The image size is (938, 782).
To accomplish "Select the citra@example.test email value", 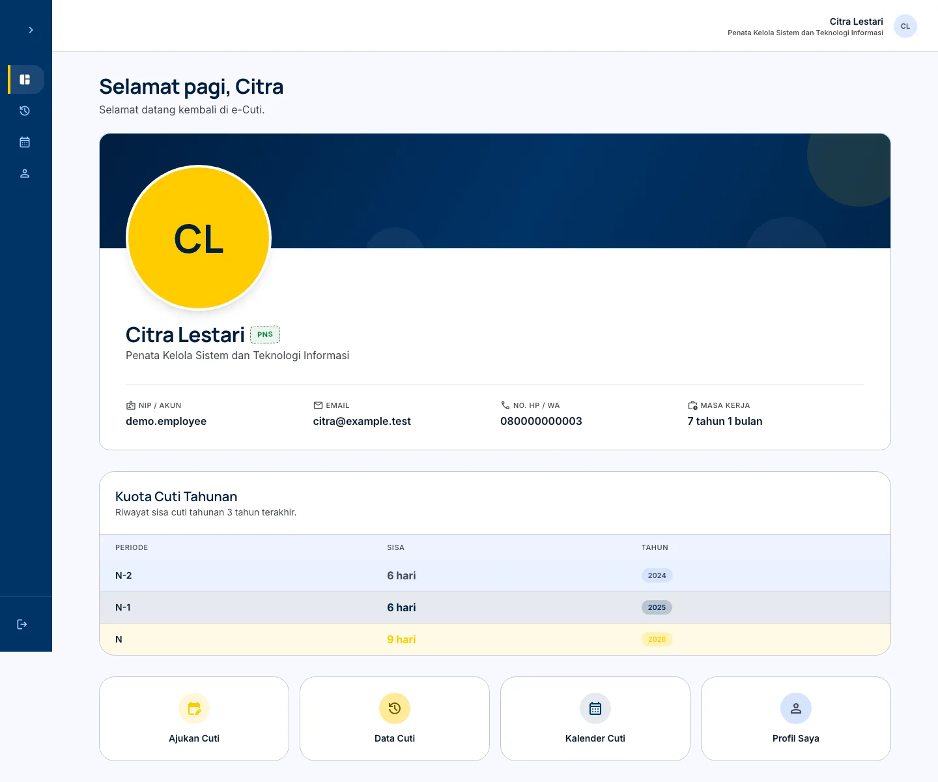I will [362, 421].
